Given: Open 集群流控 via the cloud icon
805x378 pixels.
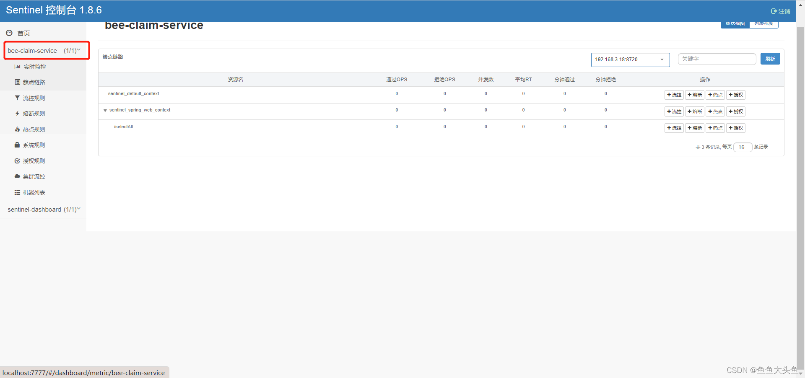Looking at the screenshot, I should [17, 176].
